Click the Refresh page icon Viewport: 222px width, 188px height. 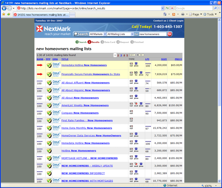167,8
